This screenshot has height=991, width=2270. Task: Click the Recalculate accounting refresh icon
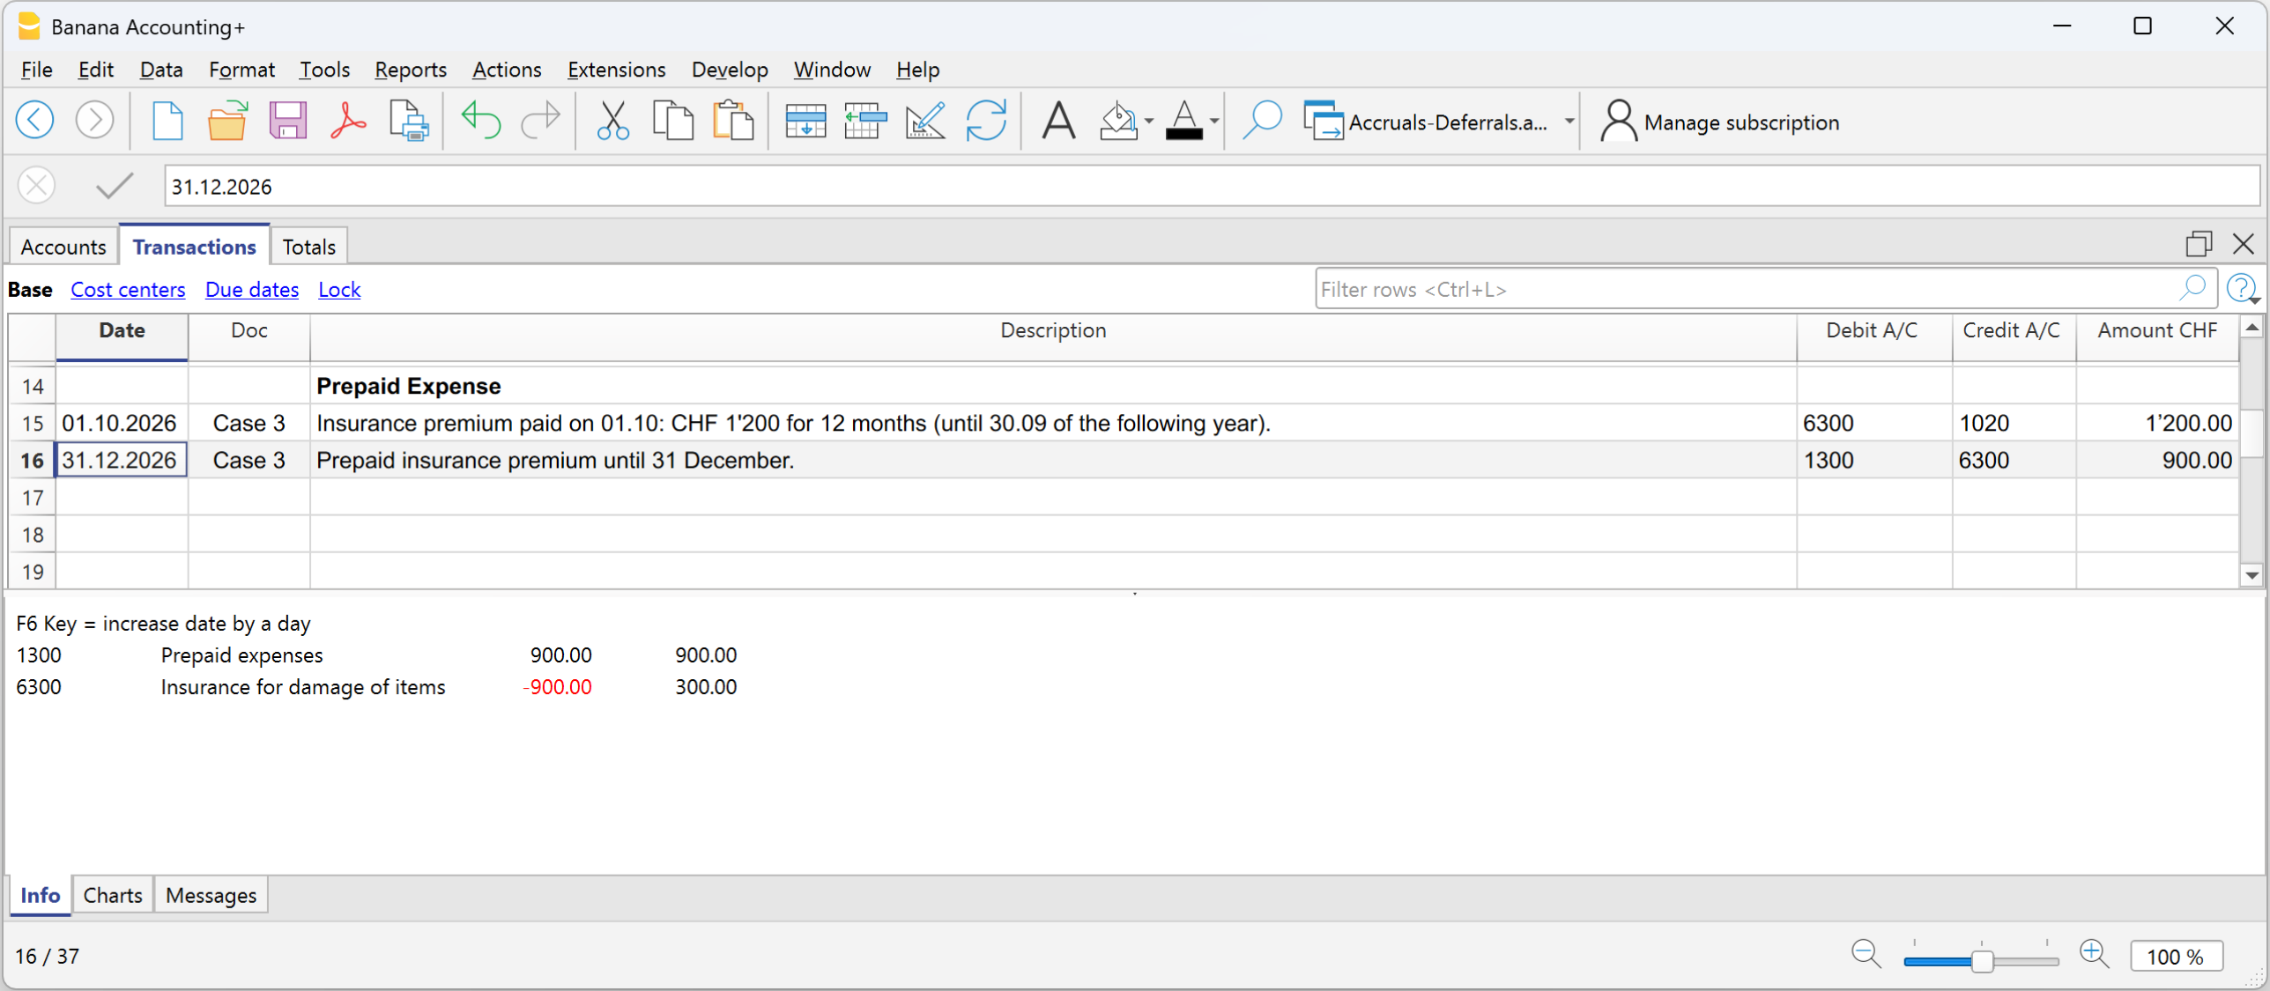pyautogui.click(x=985, y=121)
